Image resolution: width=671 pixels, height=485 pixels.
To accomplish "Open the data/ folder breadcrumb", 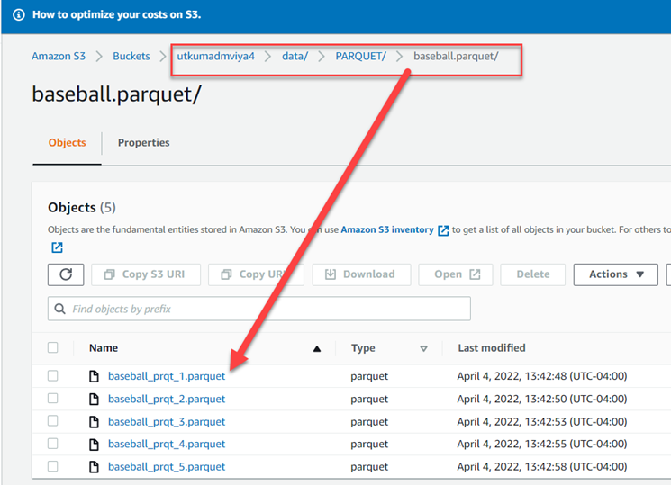I will pos(295,56).
